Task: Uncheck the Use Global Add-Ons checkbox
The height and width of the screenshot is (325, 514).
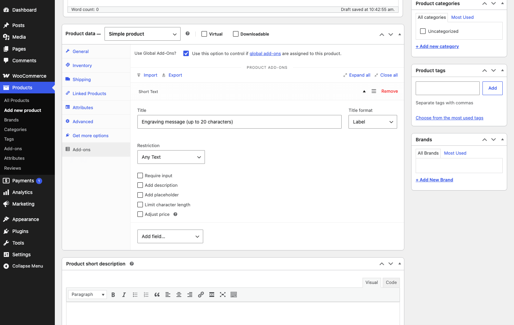Action: click(x=186, y=53)
